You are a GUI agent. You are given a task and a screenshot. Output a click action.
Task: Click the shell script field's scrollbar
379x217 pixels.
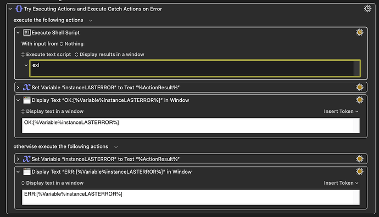click(x=356, y=68)
